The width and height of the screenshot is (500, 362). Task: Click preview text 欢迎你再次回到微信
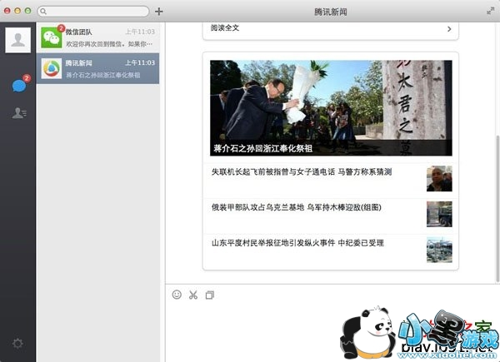109,44
